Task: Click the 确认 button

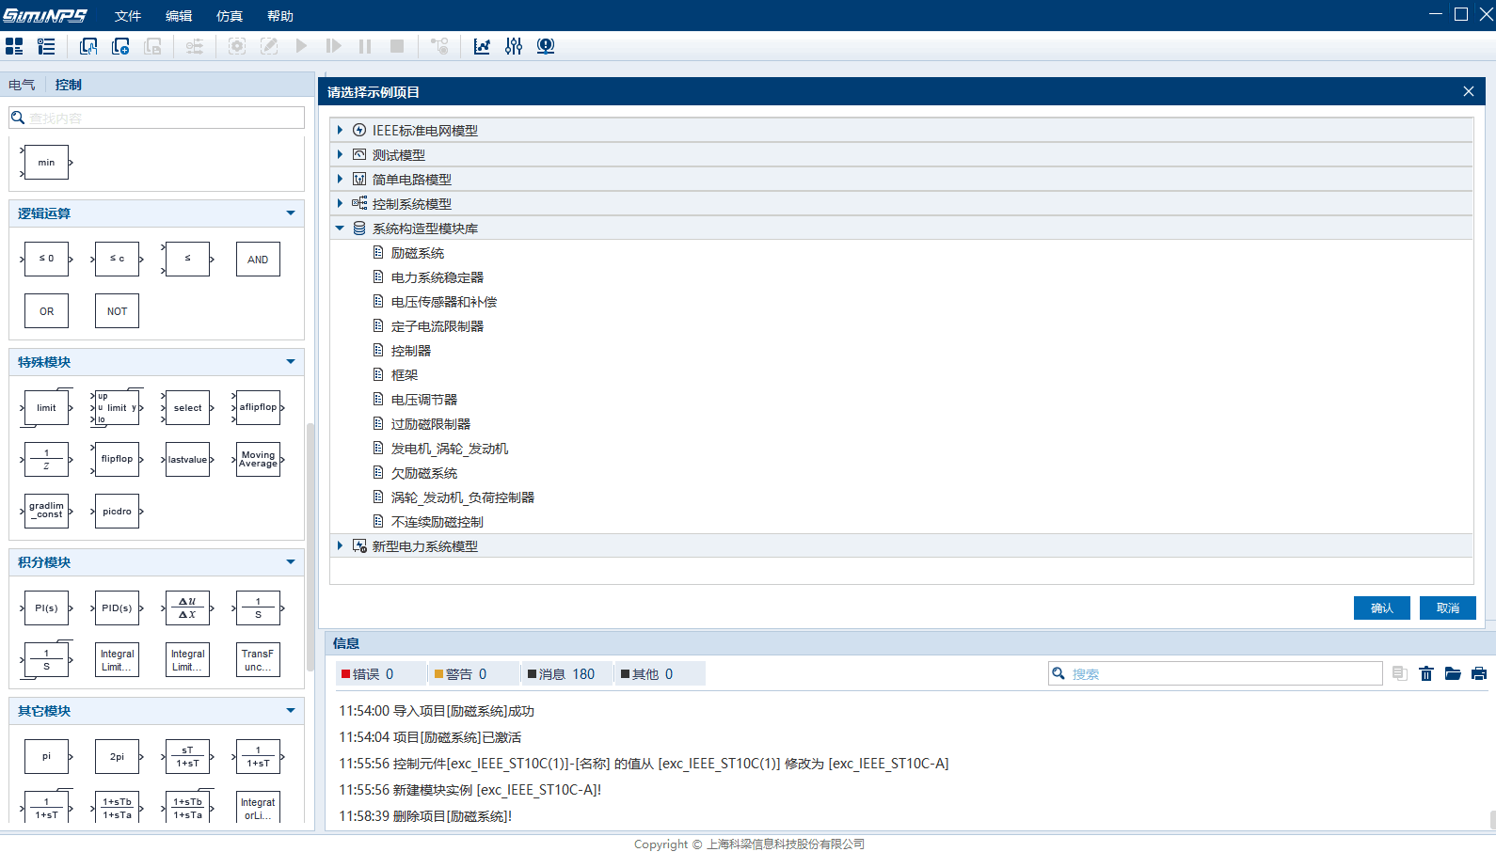Action: tap(1381, 607)
